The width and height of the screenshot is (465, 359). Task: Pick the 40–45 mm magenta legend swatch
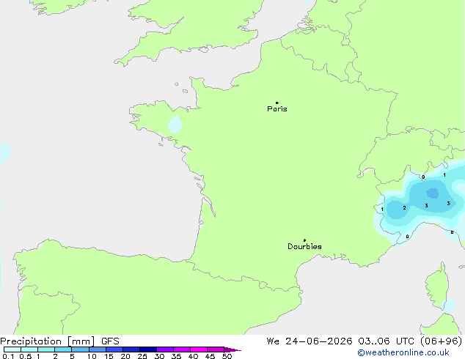[x=199, y=349]
